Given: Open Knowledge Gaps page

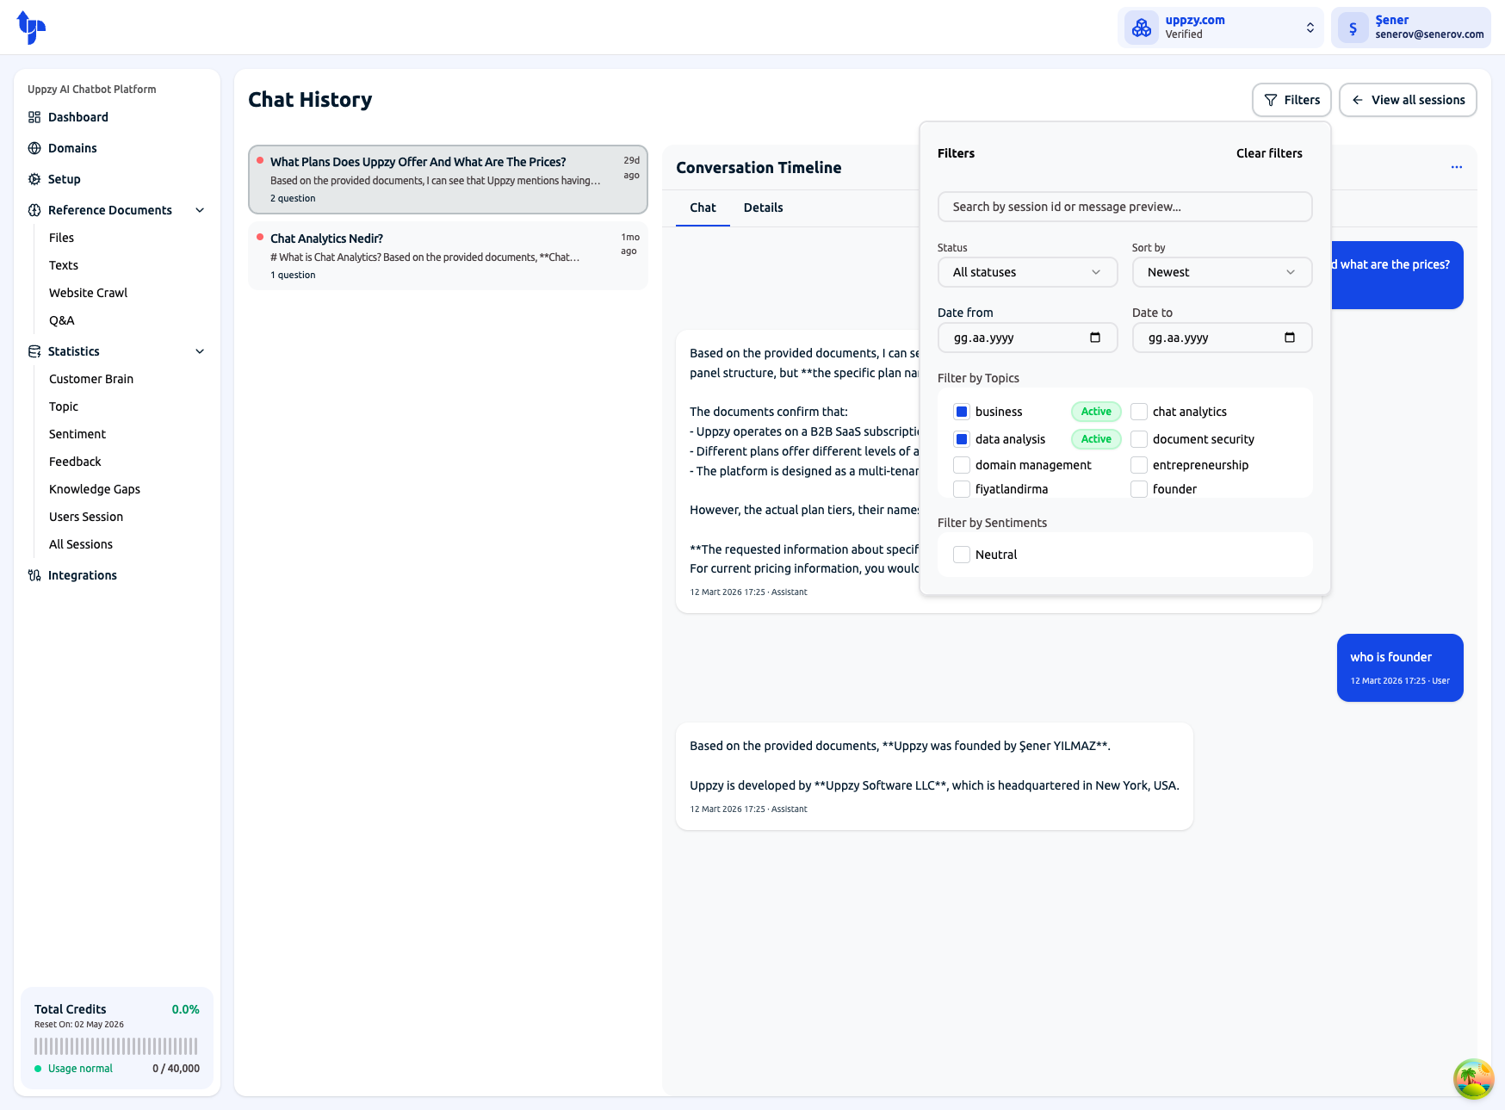Looking at the screenshot, I should click(x=95, y=489).
